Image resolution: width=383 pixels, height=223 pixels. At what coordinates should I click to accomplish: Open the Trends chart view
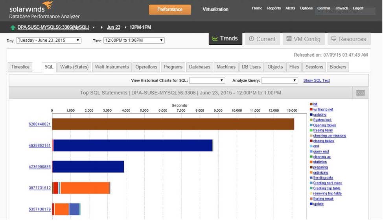point(225,39)
